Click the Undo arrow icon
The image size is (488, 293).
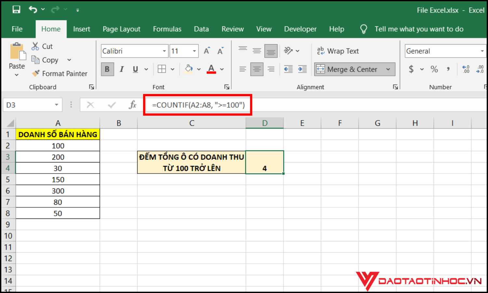(33, 10)
